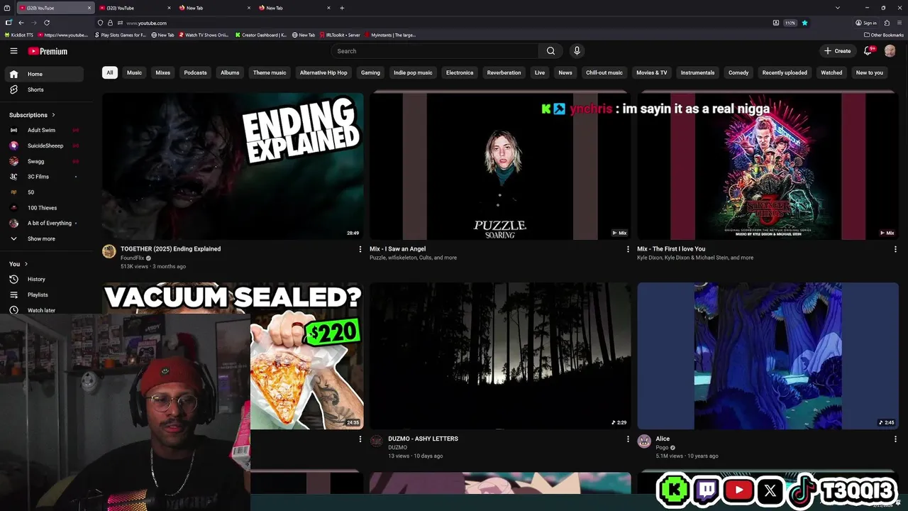Open the YouTube guide hamburger menu

(13, 51)
